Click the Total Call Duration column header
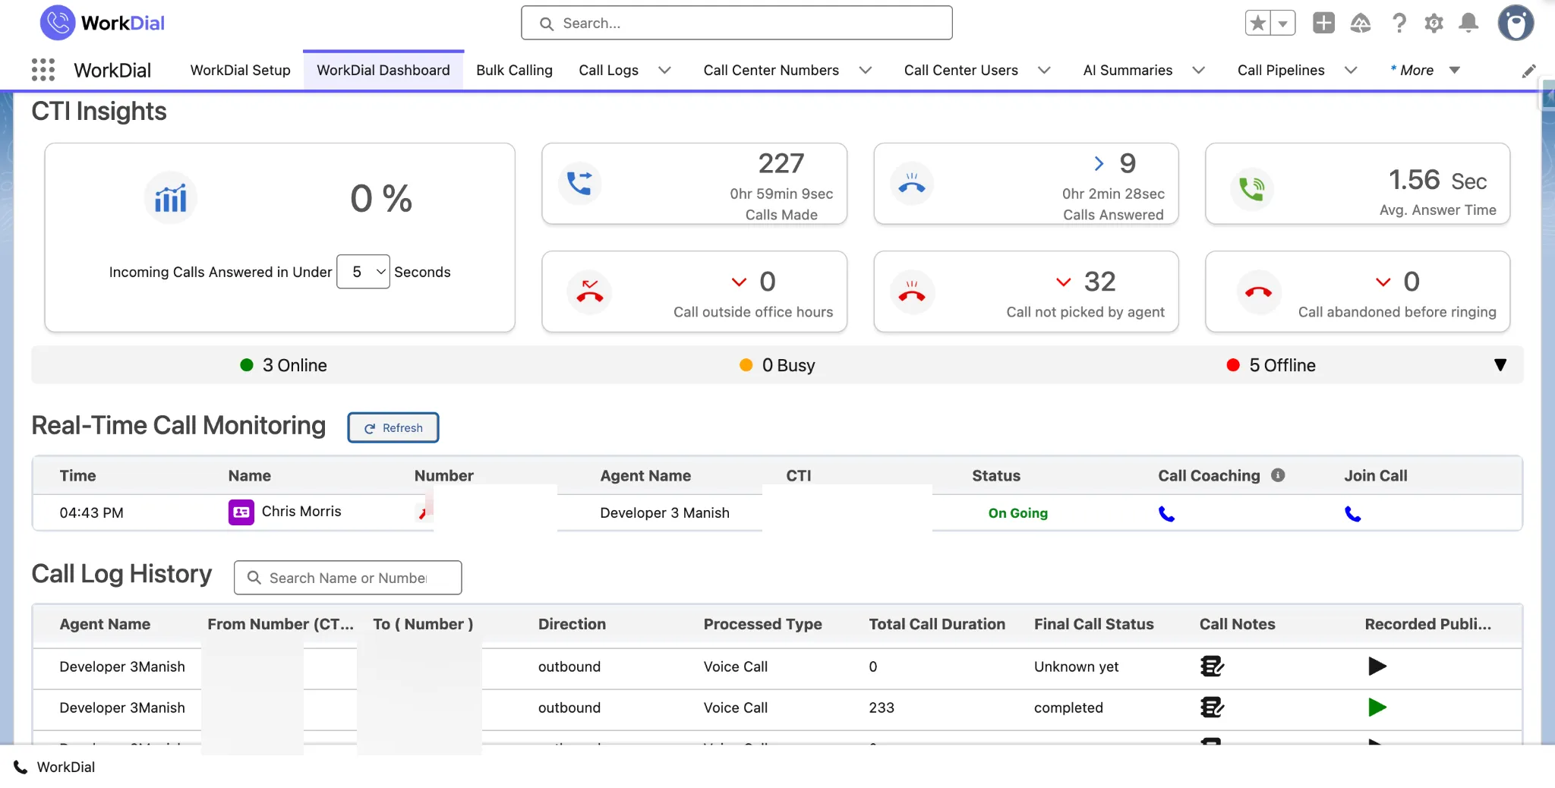 pos(937,624)
